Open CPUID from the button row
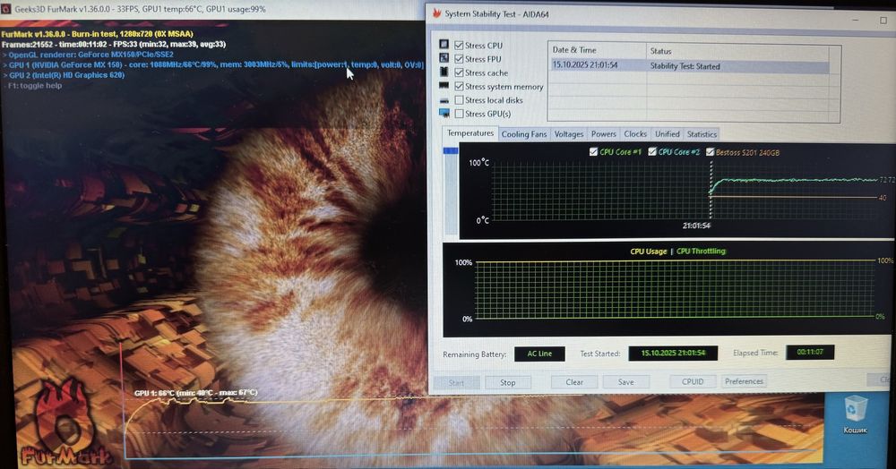This screenshot has height=469, width=896. 693,381
